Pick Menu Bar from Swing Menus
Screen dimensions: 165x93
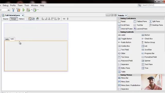point(123,78)
